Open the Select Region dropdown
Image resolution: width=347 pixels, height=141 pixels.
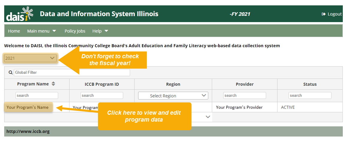click(x=173, y=96)
